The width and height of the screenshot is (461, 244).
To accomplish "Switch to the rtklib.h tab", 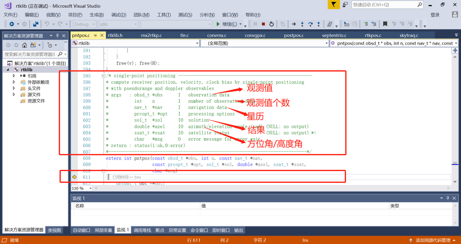I will coord(115,35).
